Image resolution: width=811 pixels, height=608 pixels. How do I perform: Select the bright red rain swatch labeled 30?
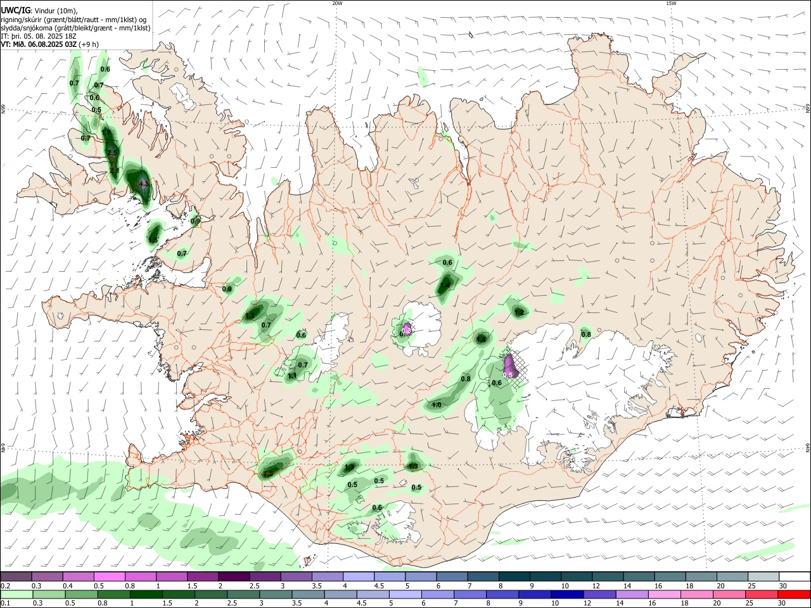coord(795,595)
